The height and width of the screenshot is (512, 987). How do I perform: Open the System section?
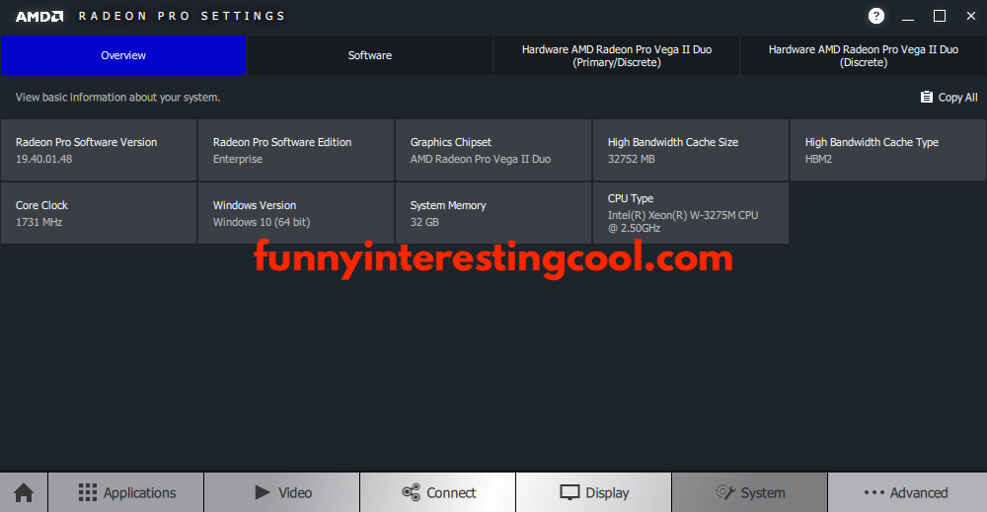tap(750, 492)
